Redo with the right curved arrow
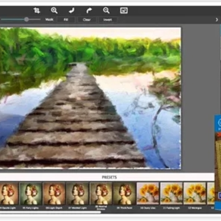This screenshot has height=221, width=221. click(x=89, y=10)
